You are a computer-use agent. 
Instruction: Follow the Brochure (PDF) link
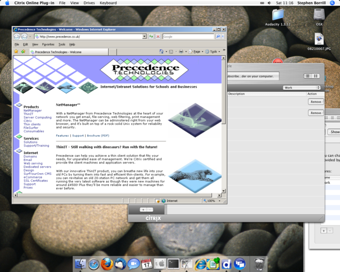point(98,135)
